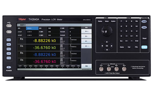
Task: Tap the single - decrease soft key
Action: [x=86, y=41]
